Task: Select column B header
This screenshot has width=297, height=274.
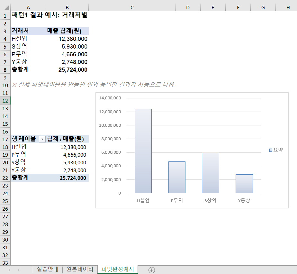Action: point(67,8)
